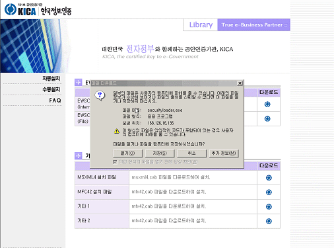Open the FAQ menu item
This screenshot has width=334, height=248.
55,101
